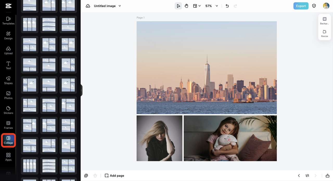Viewport: 333px width, 181px height.
Task: Click the cloud save status icon
Action: pyautogui.click(x=88, y=6)
